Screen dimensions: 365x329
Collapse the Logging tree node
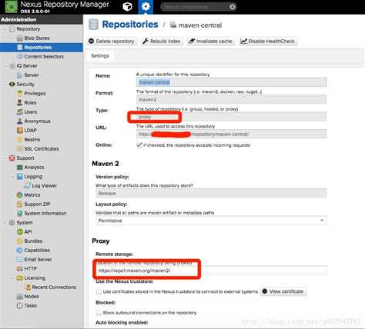tap(13, 177)
